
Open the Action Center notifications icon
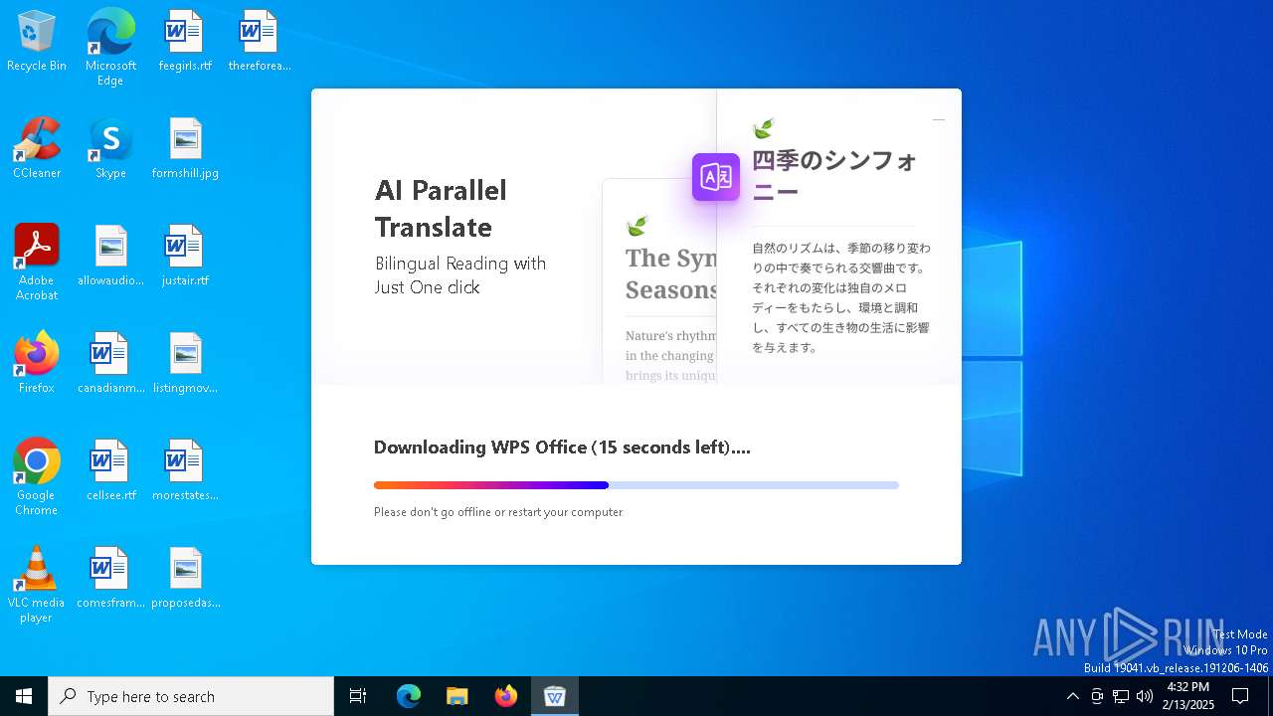pyautogui.click(x=1240, y=696)
